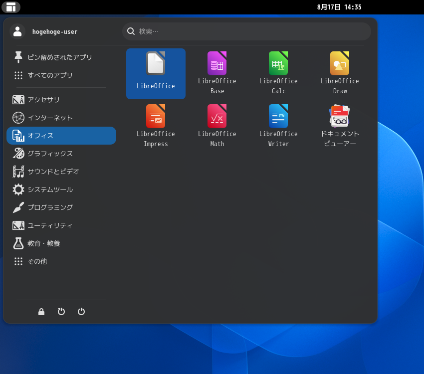
Task: Click the lock screen padlock icon
Action: (41, 312)
